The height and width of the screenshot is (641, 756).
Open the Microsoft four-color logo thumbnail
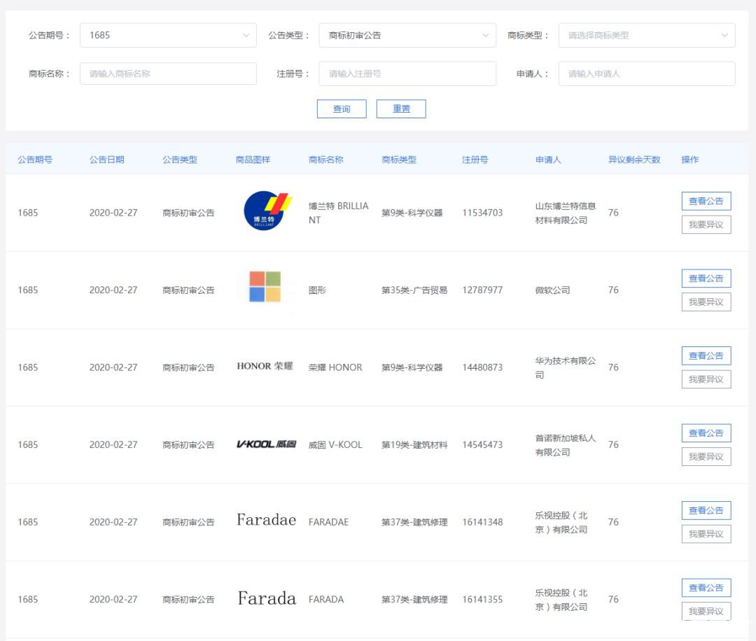265,287
